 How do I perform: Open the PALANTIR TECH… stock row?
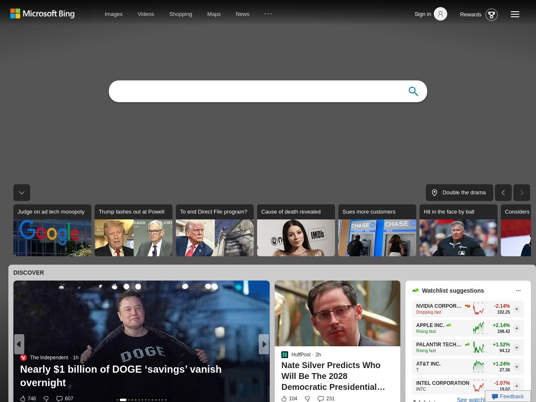pyautogui.click(x=468, y=348)
